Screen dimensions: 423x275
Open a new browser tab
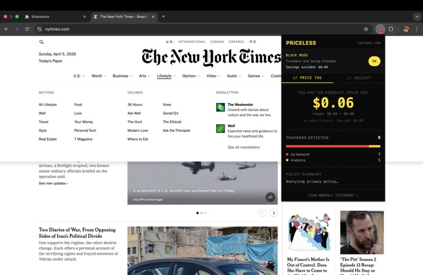(163, 16)
